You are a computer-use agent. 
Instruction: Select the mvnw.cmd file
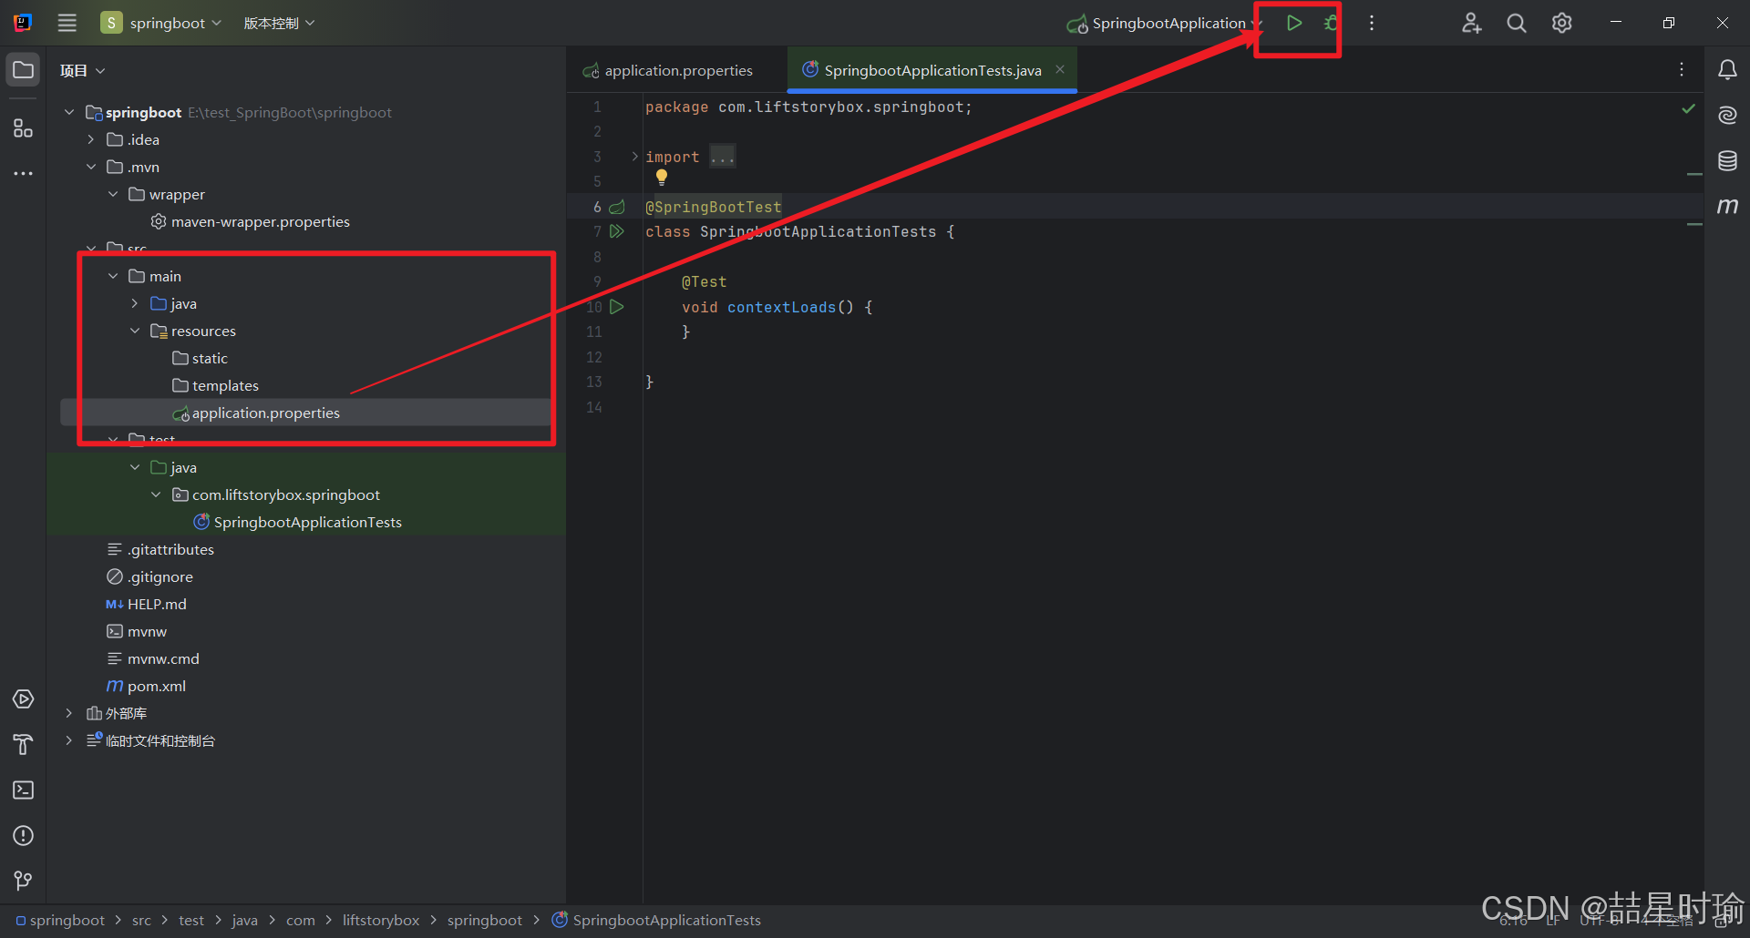(x=163, y=658)
